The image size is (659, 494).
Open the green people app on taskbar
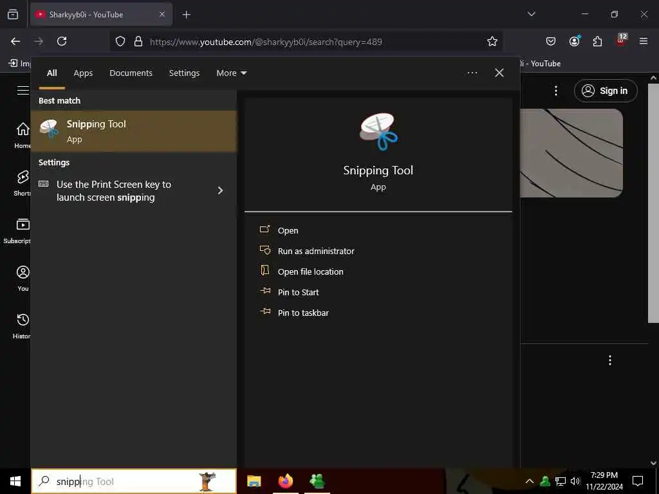[317, 481]
